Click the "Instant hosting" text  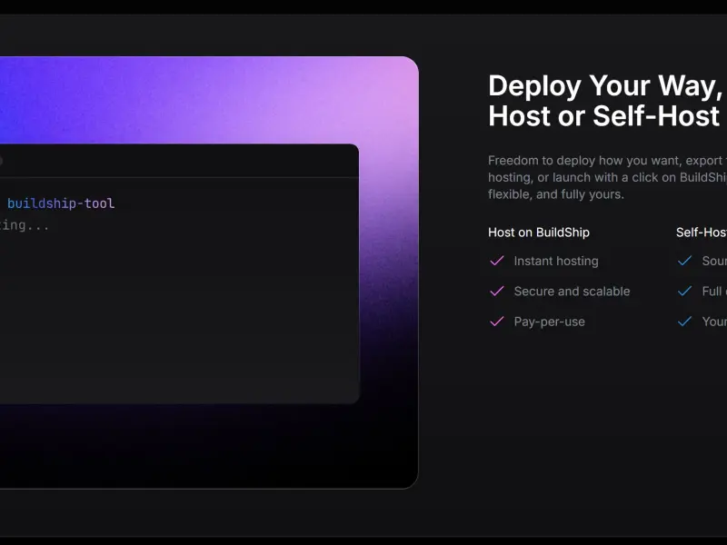pos(556,261)
